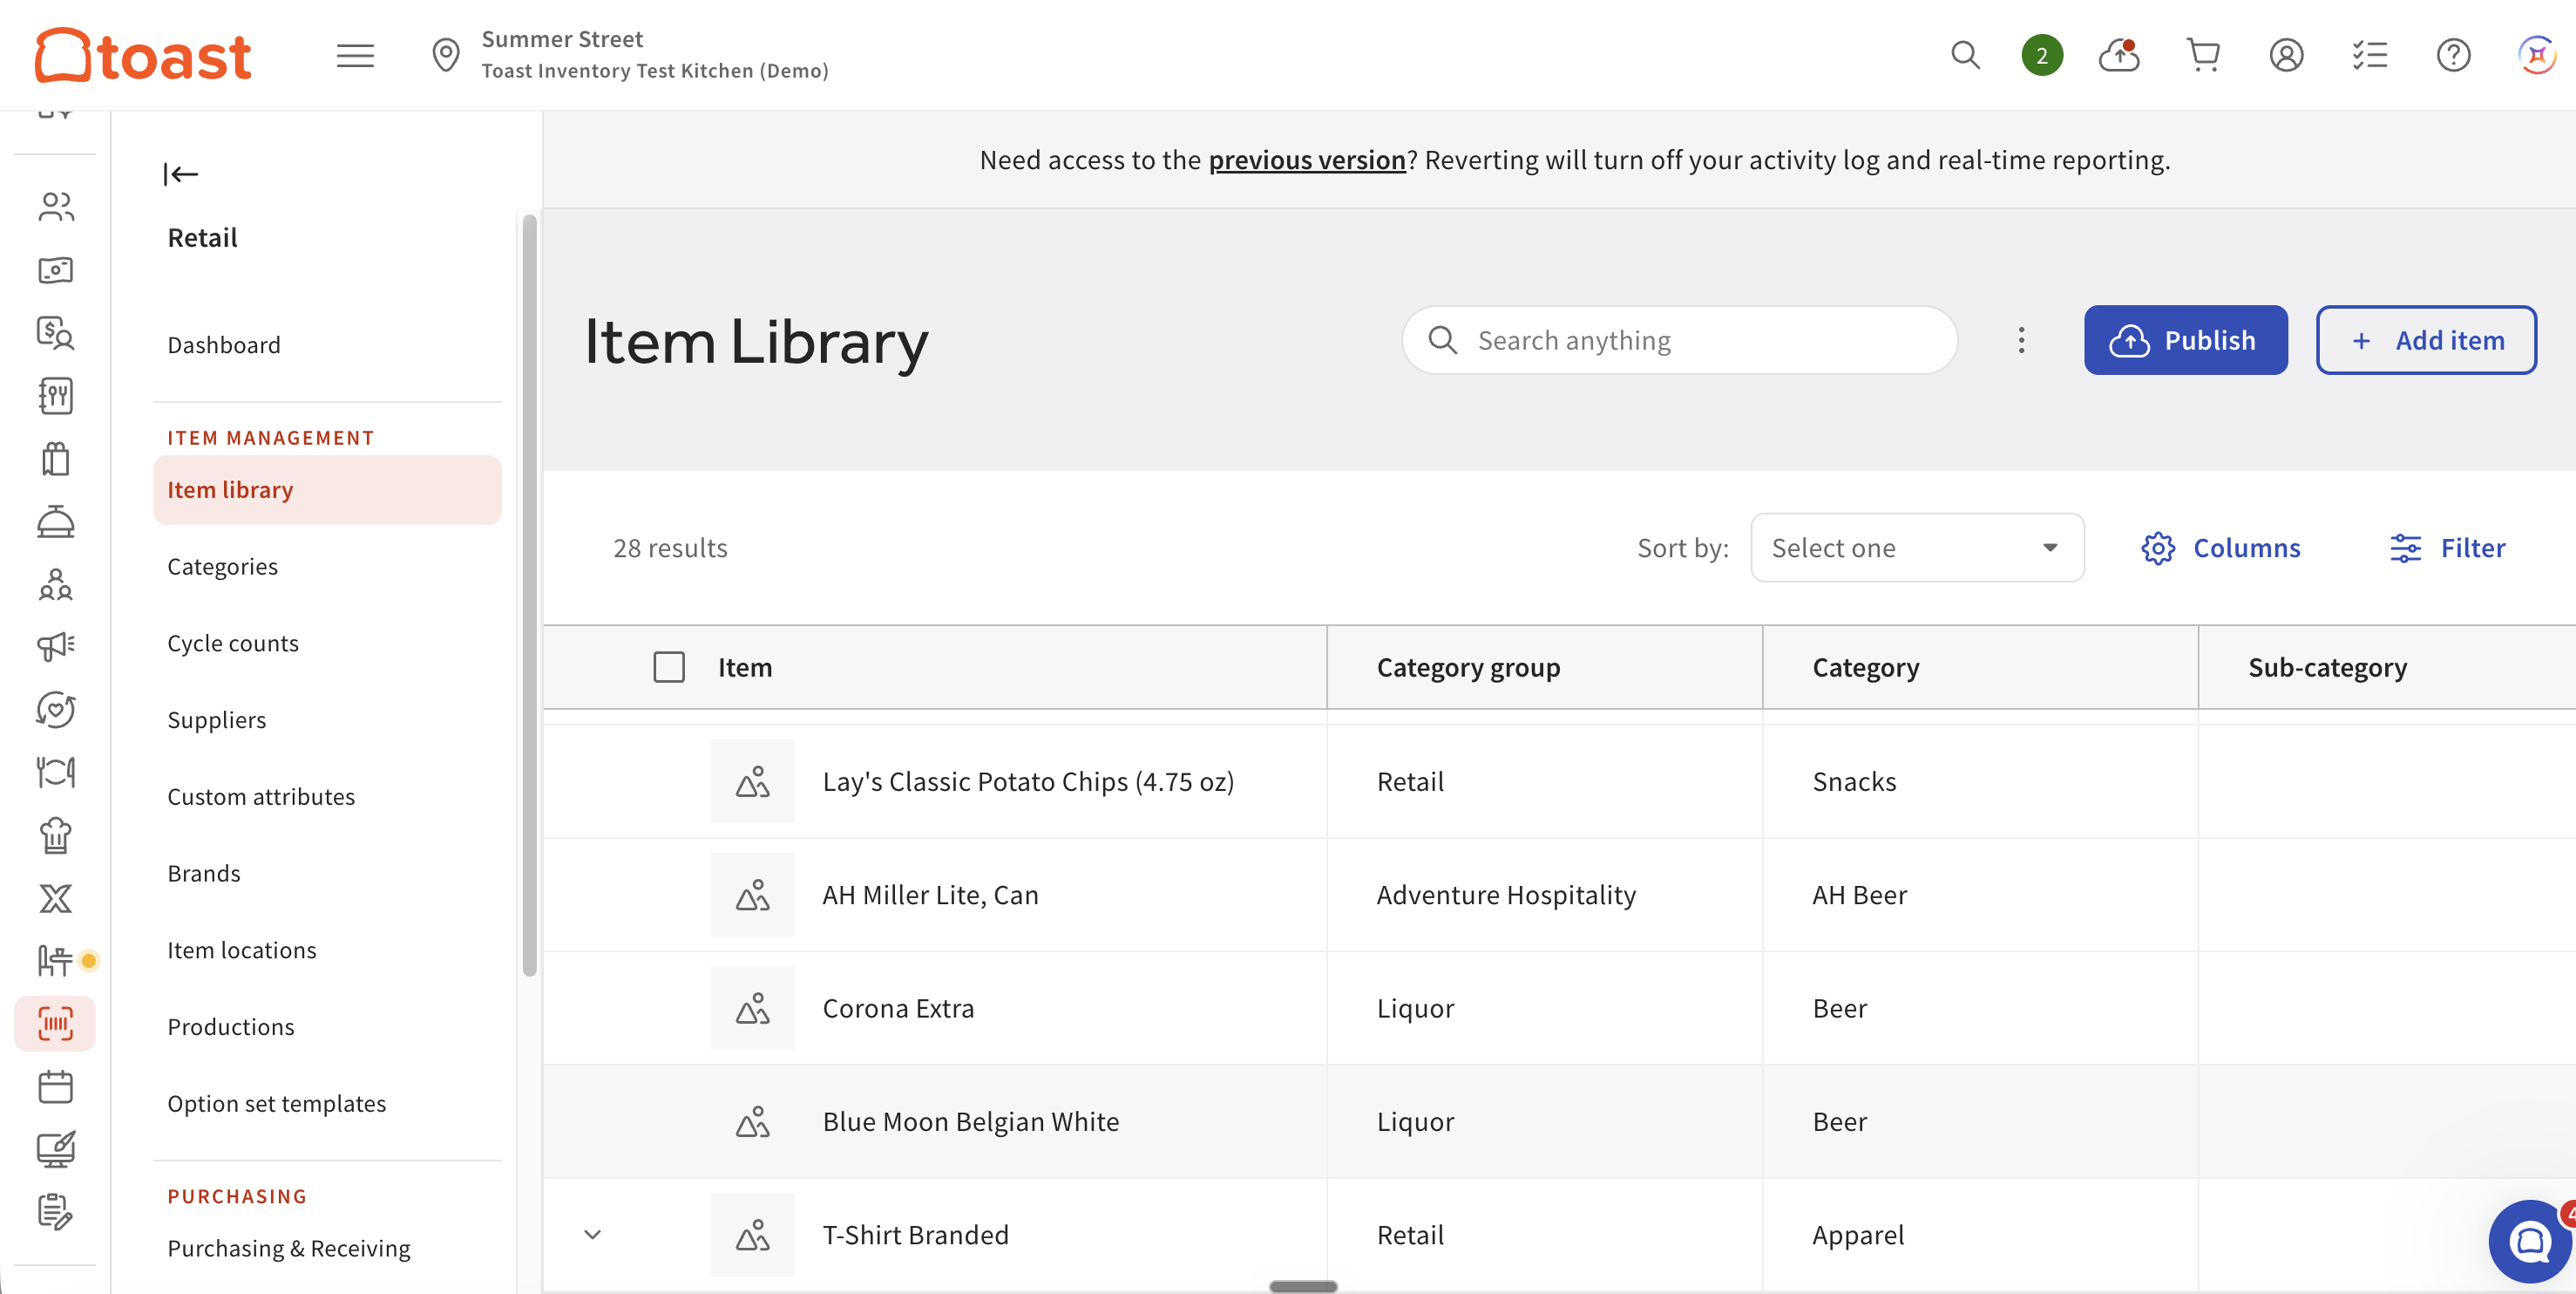The image size is (2576, 1294).
Task: Open the xtraCHEF X icon in sidebar
Action: [56, 899]
